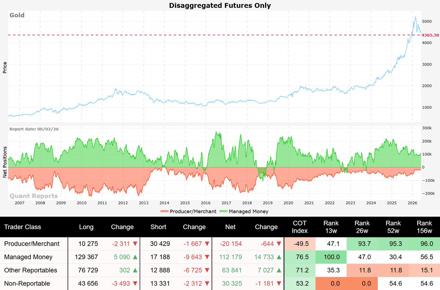Screen dimensions: 440x290
Task: Click the Long value 129 367
Action: [87, 257]
